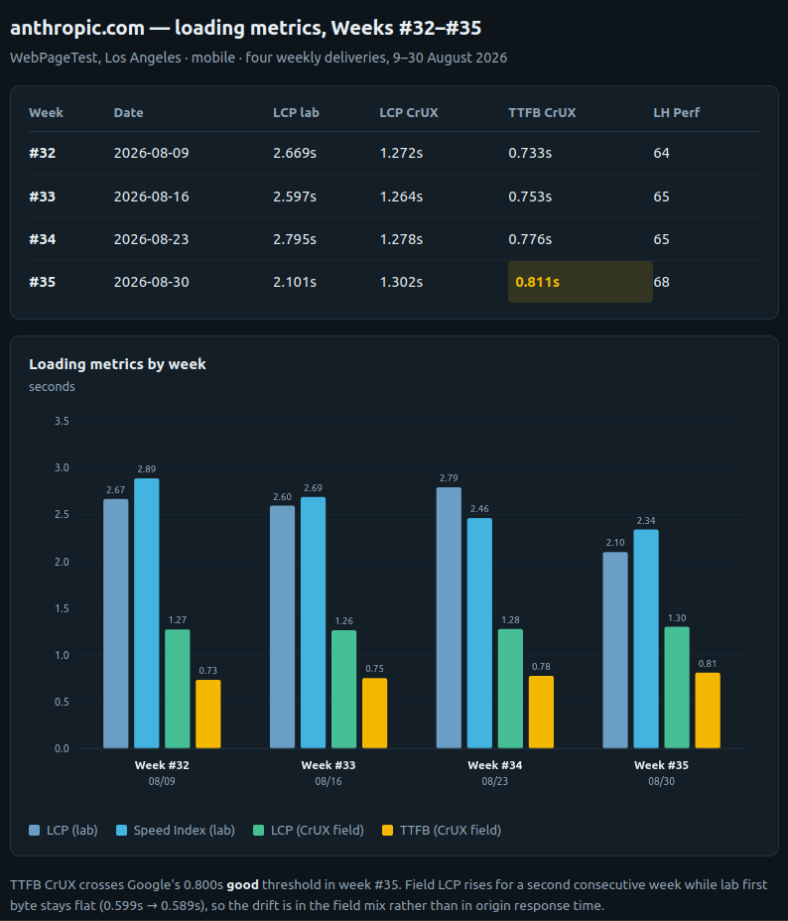This screenshot has height=921, width=788.
Task: Click the 1.264s LCP CrUX value
Action: [x=401, y=197]
